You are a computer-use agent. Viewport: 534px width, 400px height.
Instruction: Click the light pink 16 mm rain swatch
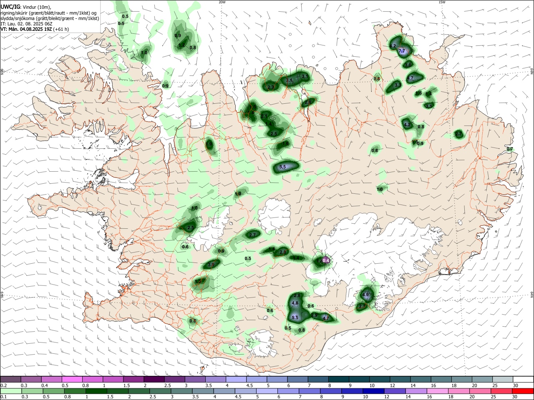pos(437,391)
